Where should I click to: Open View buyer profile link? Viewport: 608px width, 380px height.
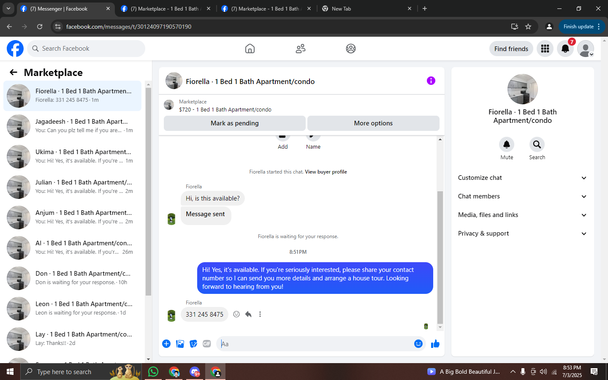[x=326, y=172]
